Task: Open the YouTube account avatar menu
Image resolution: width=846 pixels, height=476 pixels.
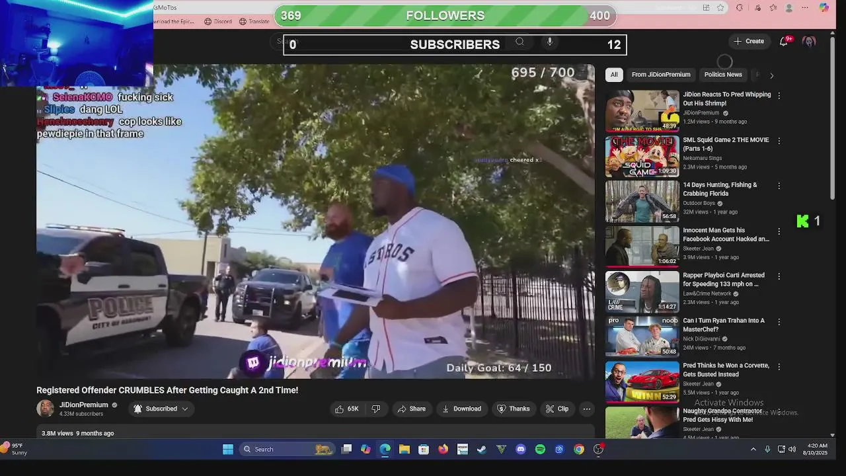Action: tap(809, 41)
